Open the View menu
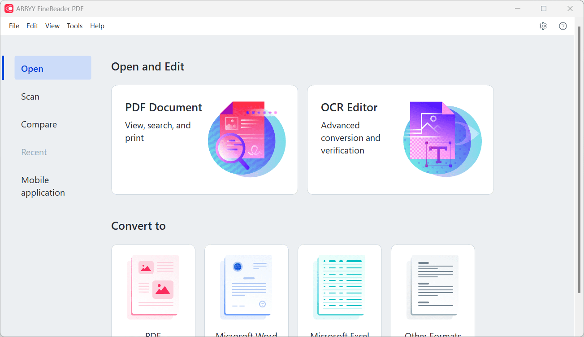 point(52,26)
